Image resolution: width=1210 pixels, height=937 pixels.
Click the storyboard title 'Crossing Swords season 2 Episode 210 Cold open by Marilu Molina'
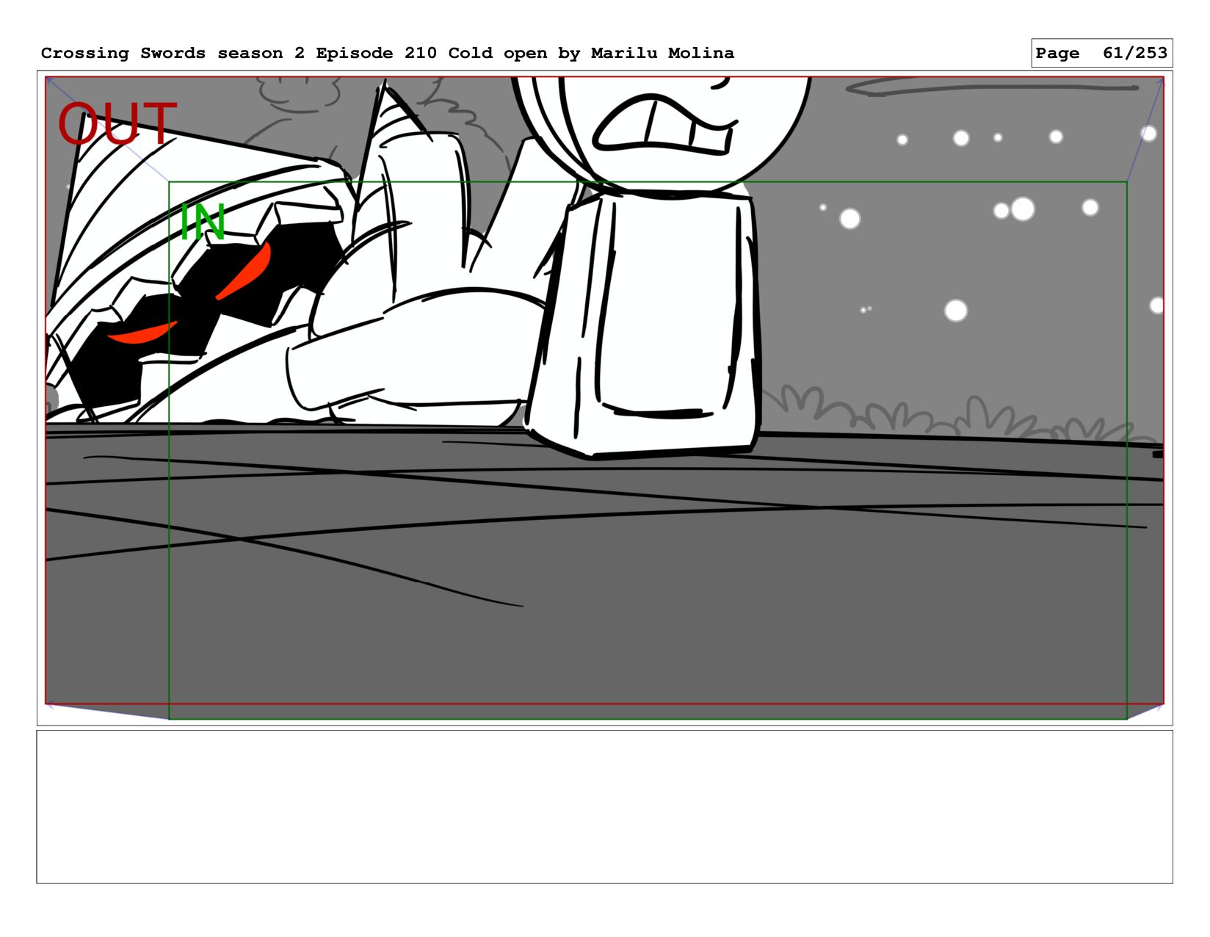(x=388, y=53)
